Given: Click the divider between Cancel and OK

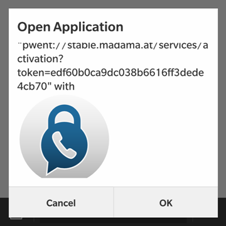Looking at the screenshot, I should 114,202.
